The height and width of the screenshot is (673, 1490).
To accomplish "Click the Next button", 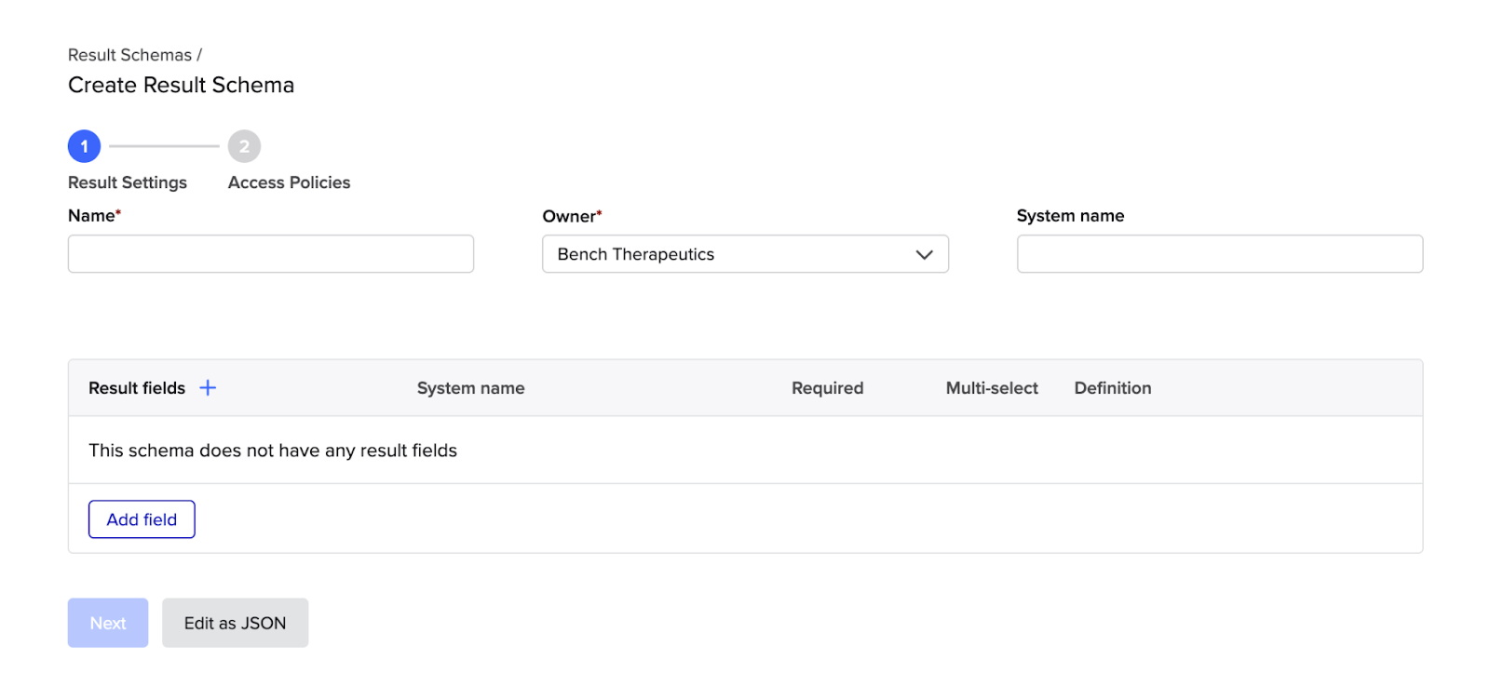I will tap(108, 623).
